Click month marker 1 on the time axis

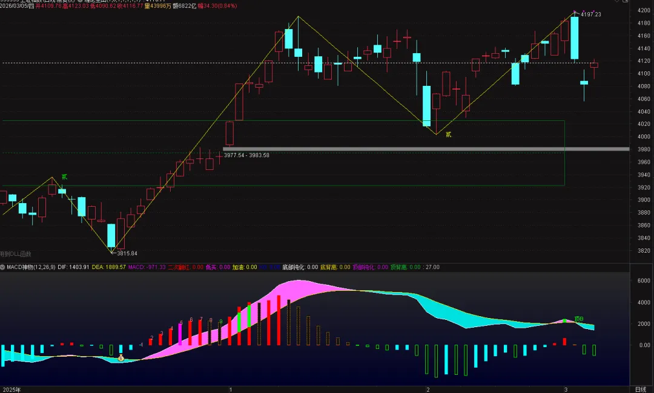230,389
